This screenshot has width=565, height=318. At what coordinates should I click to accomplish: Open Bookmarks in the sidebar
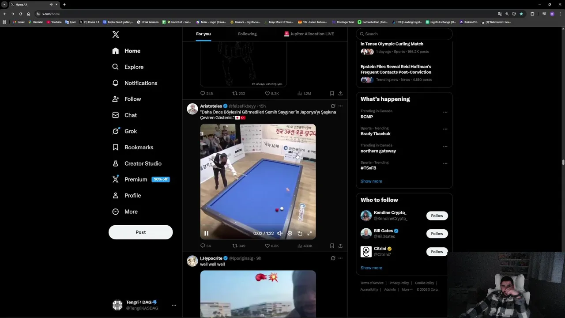click(133, 147)
